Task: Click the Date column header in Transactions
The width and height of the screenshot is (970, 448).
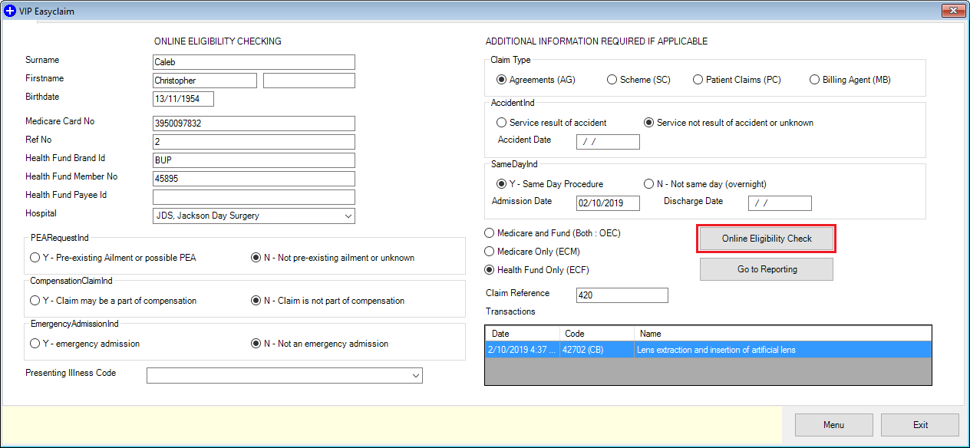Action: 524,334
